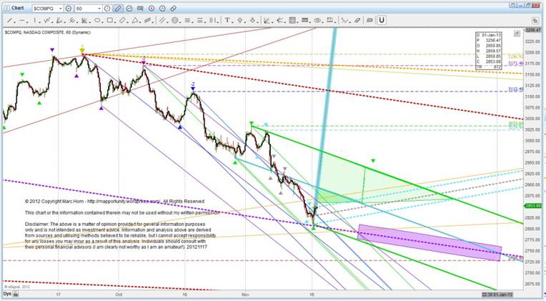Click the circled-minus icon in title bar

click(129, 9)
